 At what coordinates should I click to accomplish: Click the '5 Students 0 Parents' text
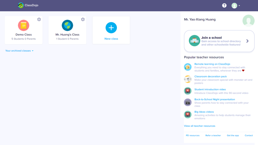click(23, 39)
